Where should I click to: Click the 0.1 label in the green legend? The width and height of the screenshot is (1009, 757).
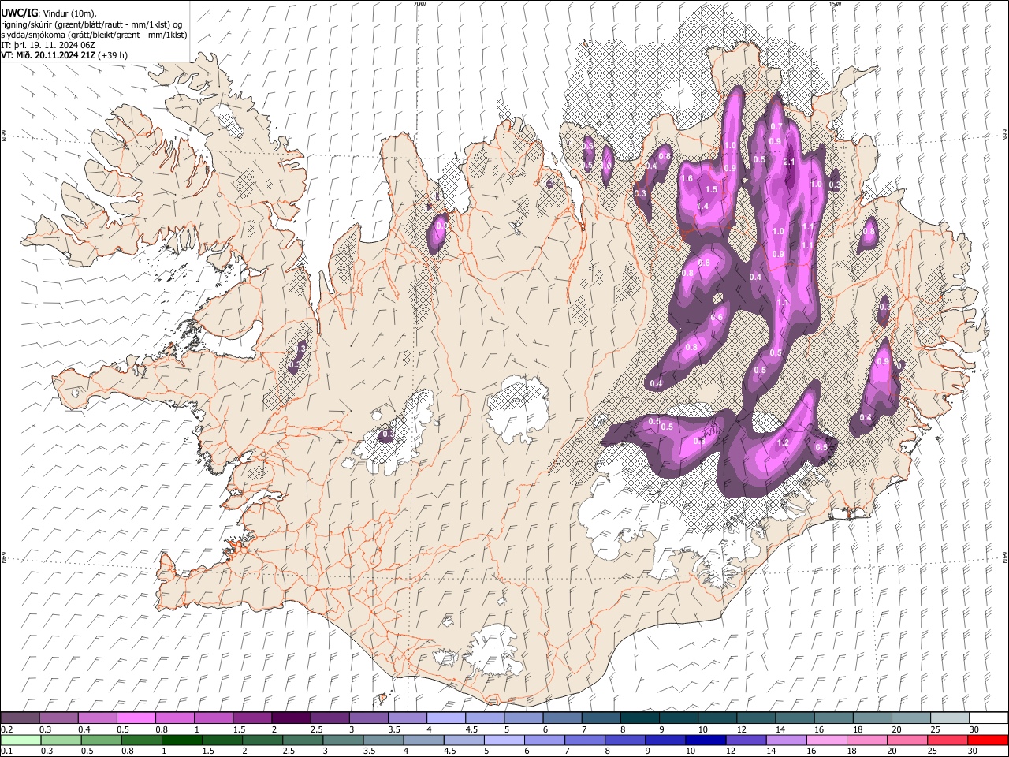7,751
